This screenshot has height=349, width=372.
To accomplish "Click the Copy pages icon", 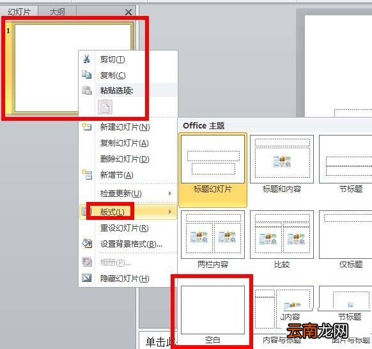I will pos(86,75).
